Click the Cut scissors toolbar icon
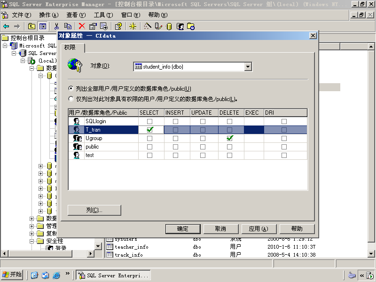This screenshot has height=282, width=376. click(56, 26)
